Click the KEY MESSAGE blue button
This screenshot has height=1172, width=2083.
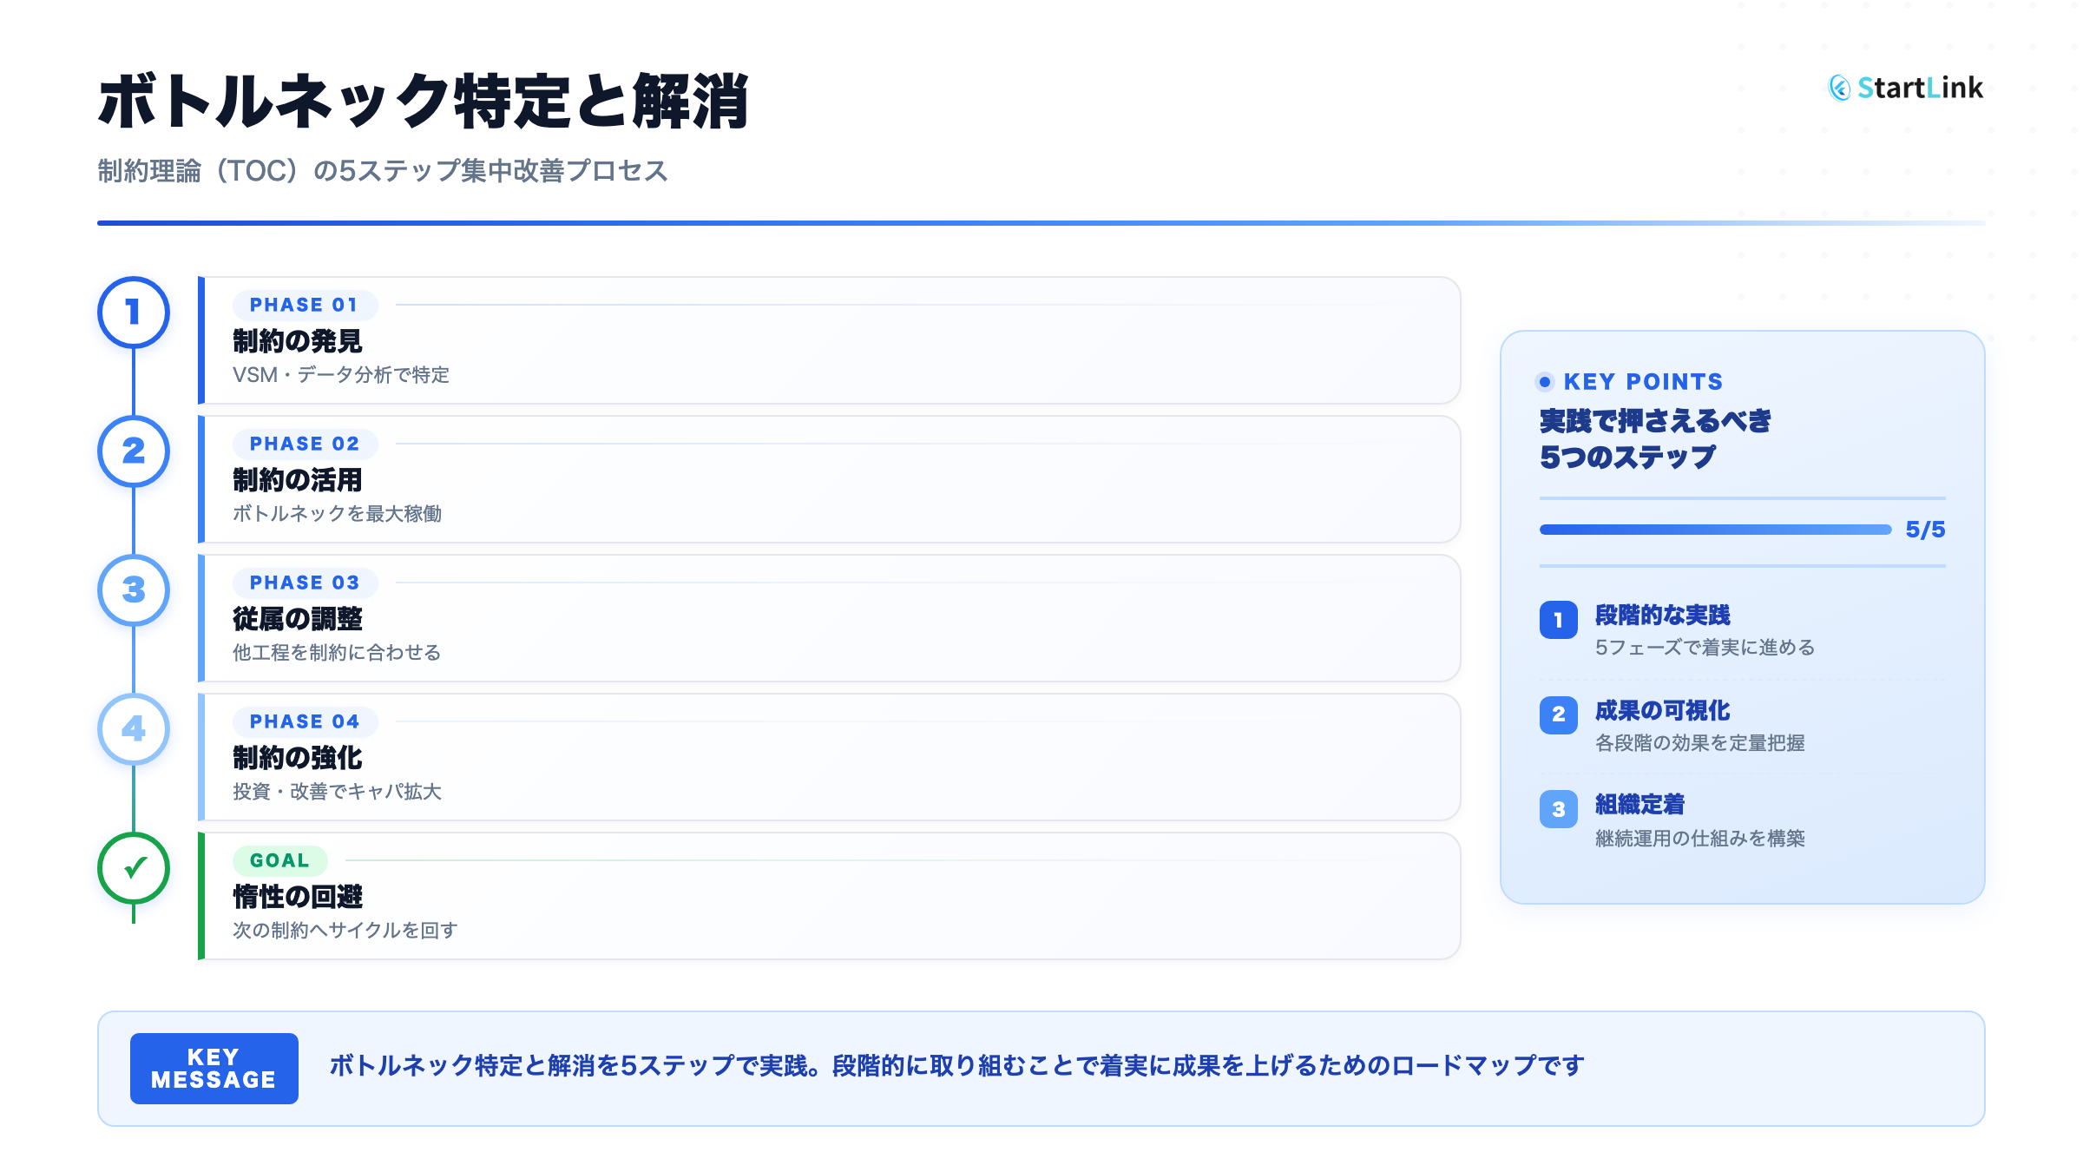tap(214, 1069)
